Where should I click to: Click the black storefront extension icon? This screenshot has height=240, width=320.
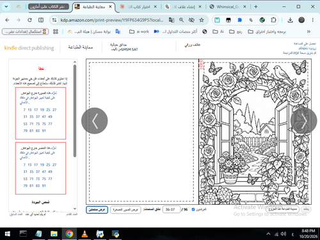point(228,20)
